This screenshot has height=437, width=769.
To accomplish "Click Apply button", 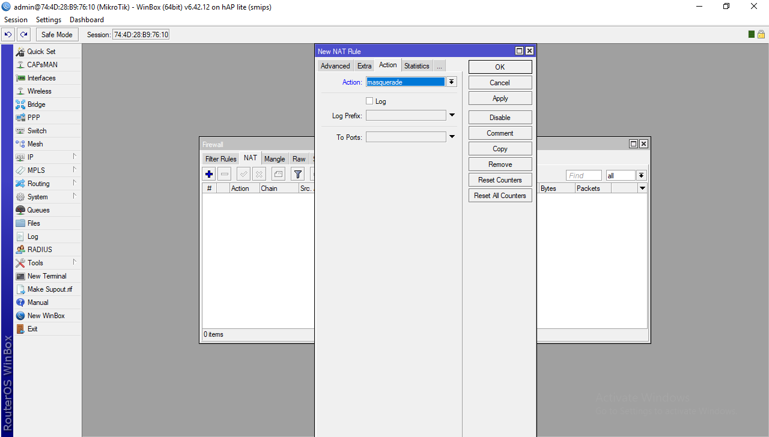I will point(500,98).
